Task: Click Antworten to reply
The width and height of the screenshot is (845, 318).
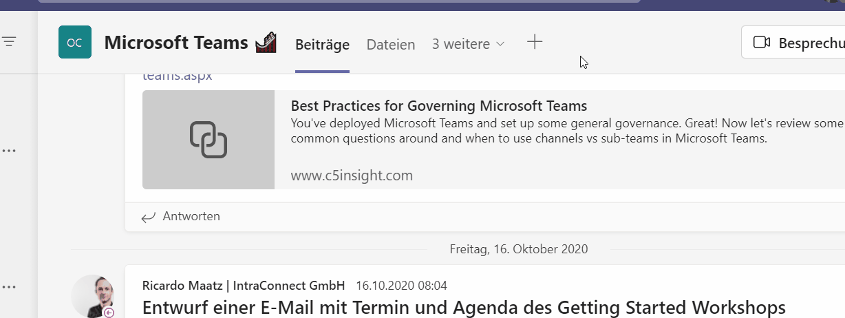Action: (181, 217)
